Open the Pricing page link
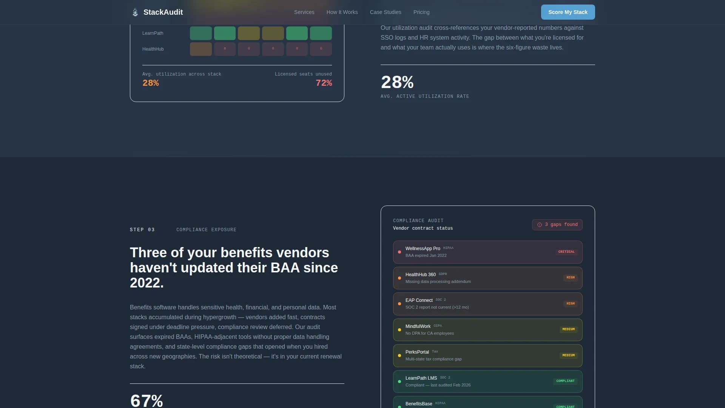The image size is (725, 408). [421, 12]
